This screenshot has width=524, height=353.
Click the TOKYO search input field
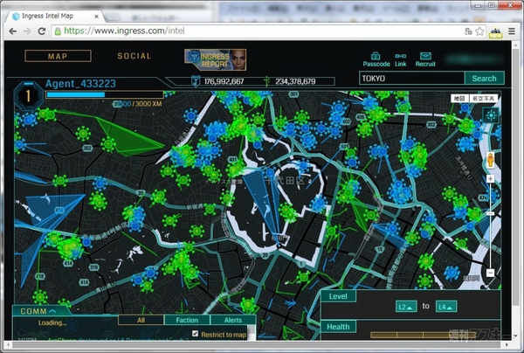point(411,79)
